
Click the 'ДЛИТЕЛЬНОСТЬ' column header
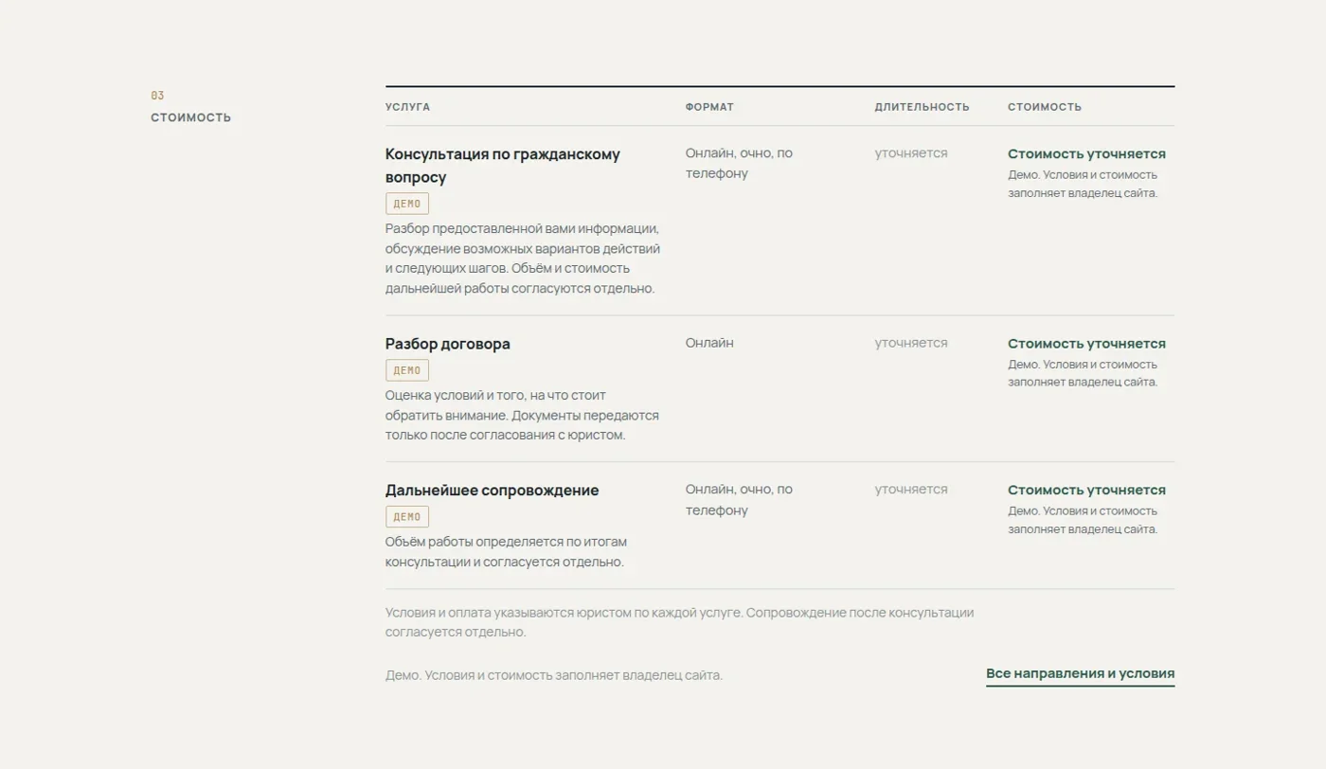pyautogui.click(x=922, y=107)
